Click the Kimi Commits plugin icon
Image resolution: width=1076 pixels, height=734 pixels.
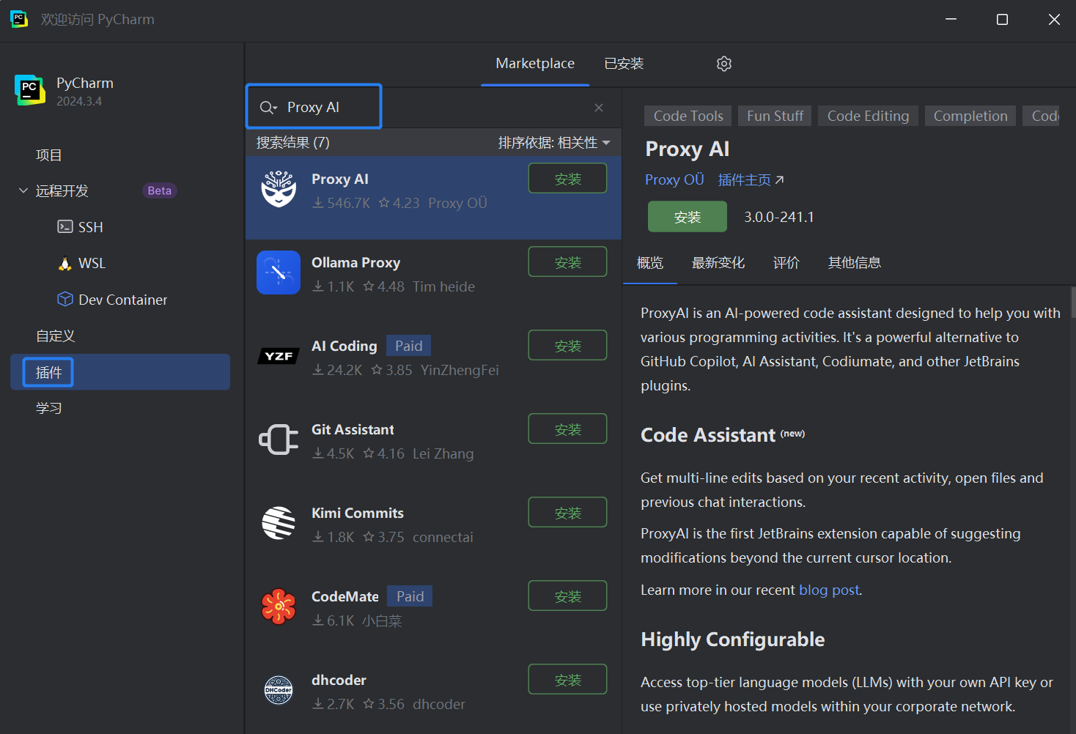coord(279,523)
